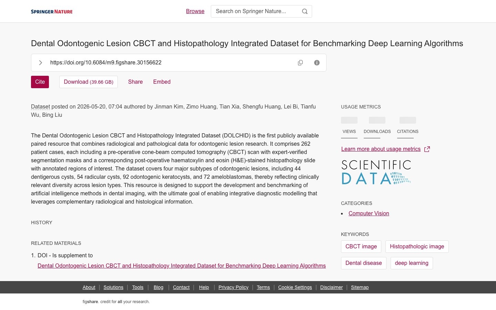Download the 39.66 GB dataset
Image resolution: width=496 pixels, height=310 pixels.
[89, 82]
